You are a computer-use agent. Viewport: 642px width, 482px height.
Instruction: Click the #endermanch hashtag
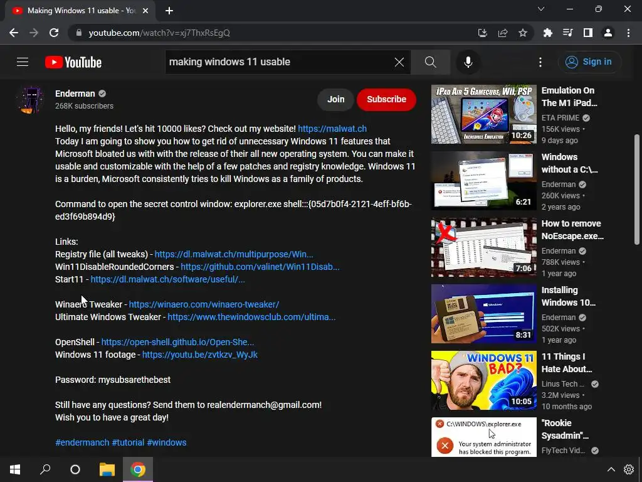(82, 442)
